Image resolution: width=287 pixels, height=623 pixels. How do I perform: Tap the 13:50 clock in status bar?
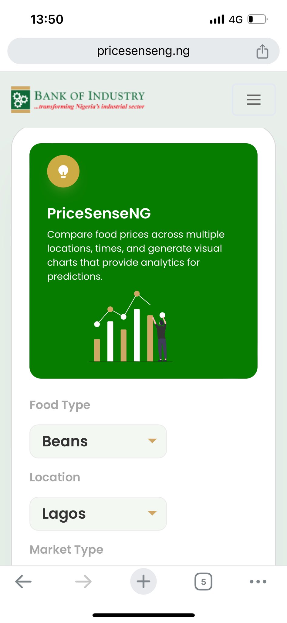click(x=47, y=19)
